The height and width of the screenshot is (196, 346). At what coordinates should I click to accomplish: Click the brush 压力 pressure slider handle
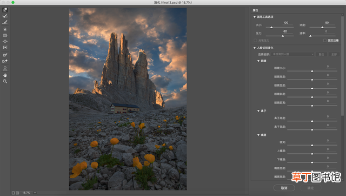(x=283, y=36)
